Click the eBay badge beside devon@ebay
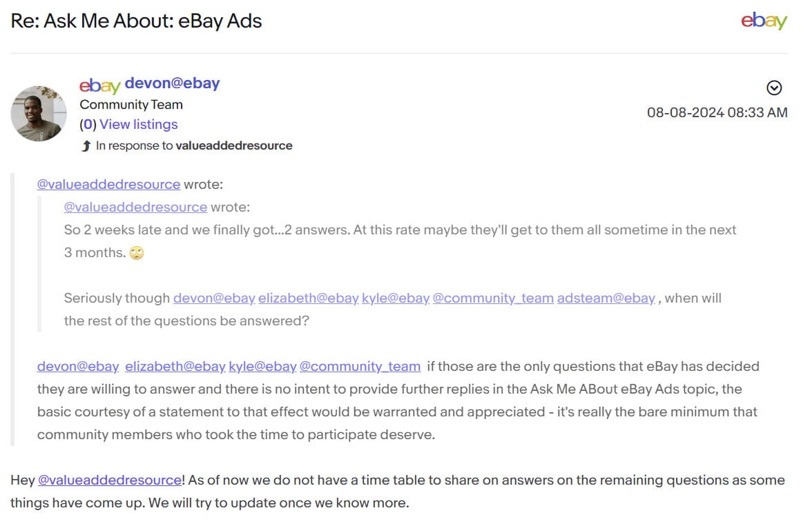The width and height of the screenshot is (801, 526). 100,85
